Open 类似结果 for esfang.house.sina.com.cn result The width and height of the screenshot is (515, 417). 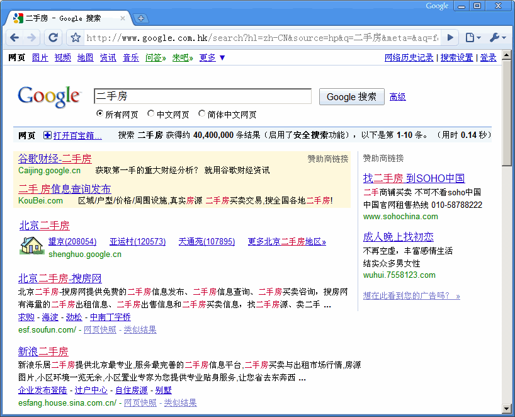180,403
